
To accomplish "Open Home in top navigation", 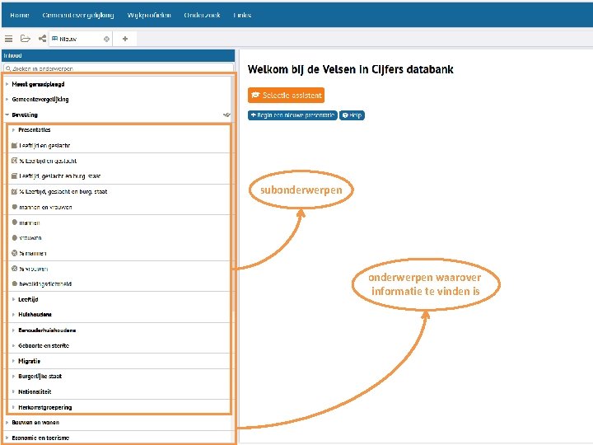I will 20,15.
